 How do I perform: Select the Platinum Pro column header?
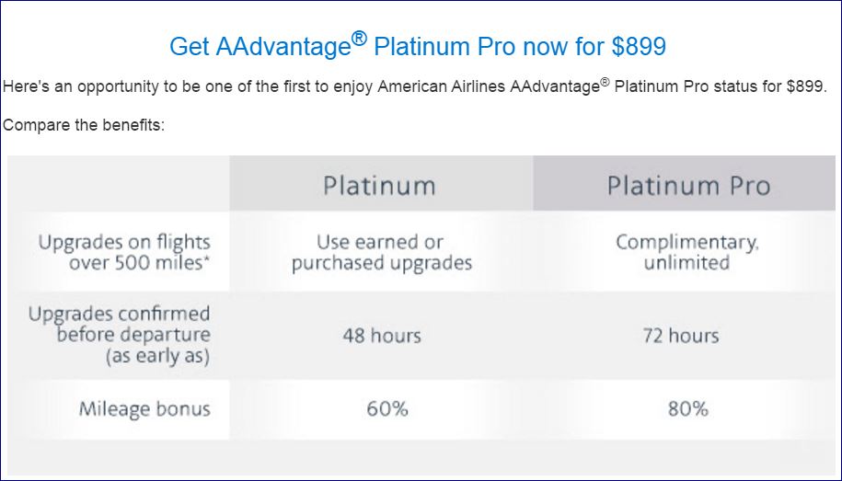[687, 185]
